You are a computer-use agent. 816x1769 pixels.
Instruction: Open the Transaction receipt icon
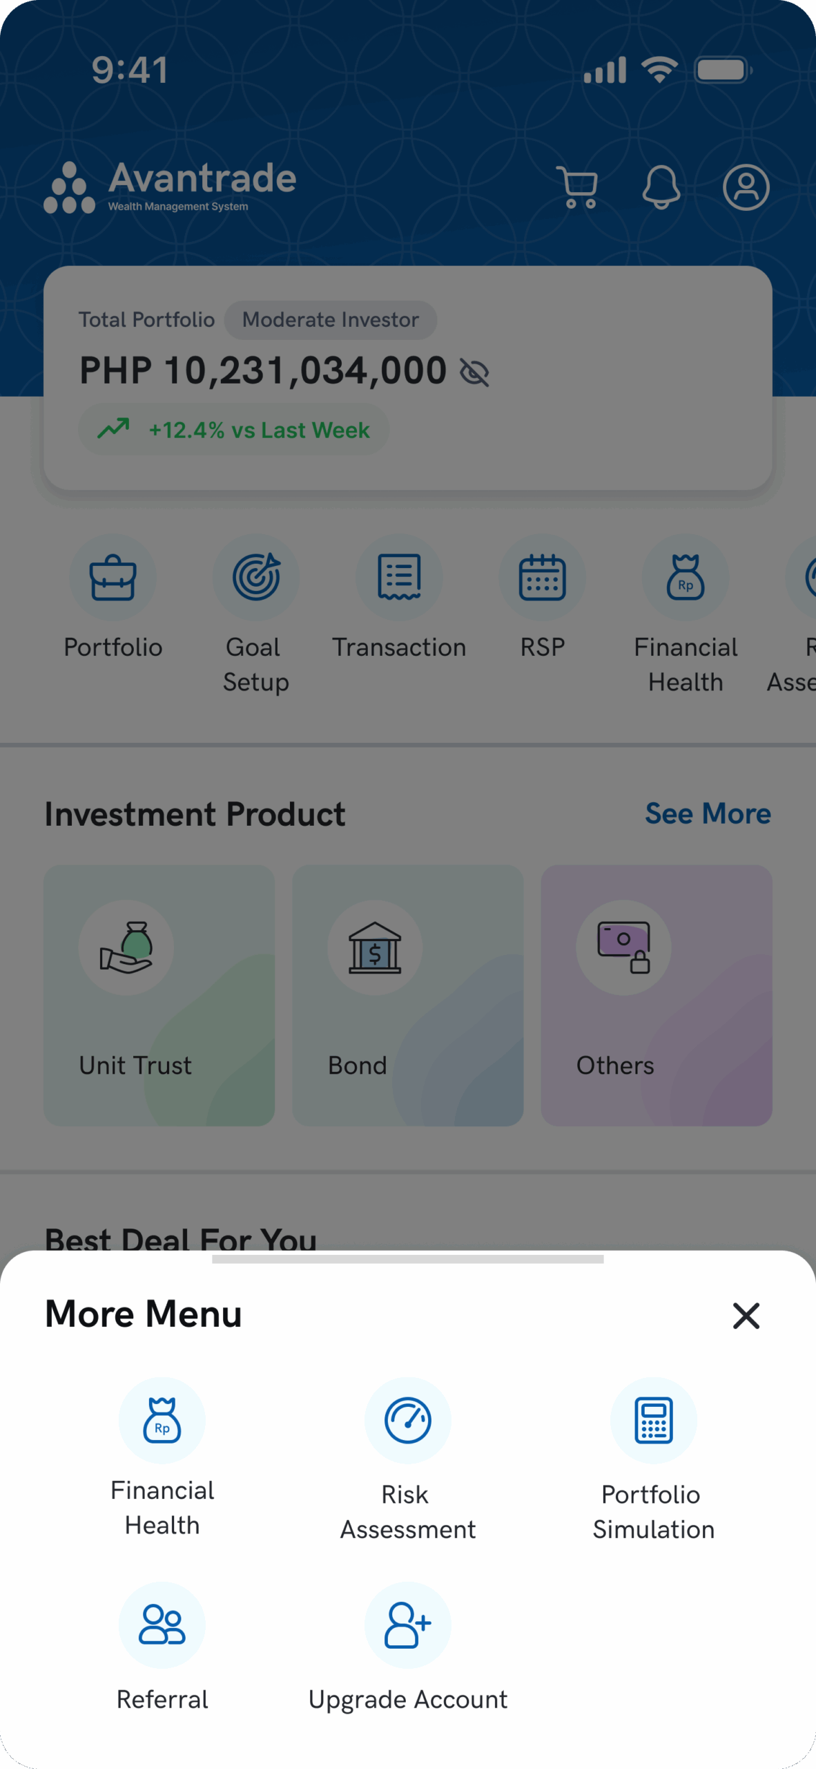399,578
